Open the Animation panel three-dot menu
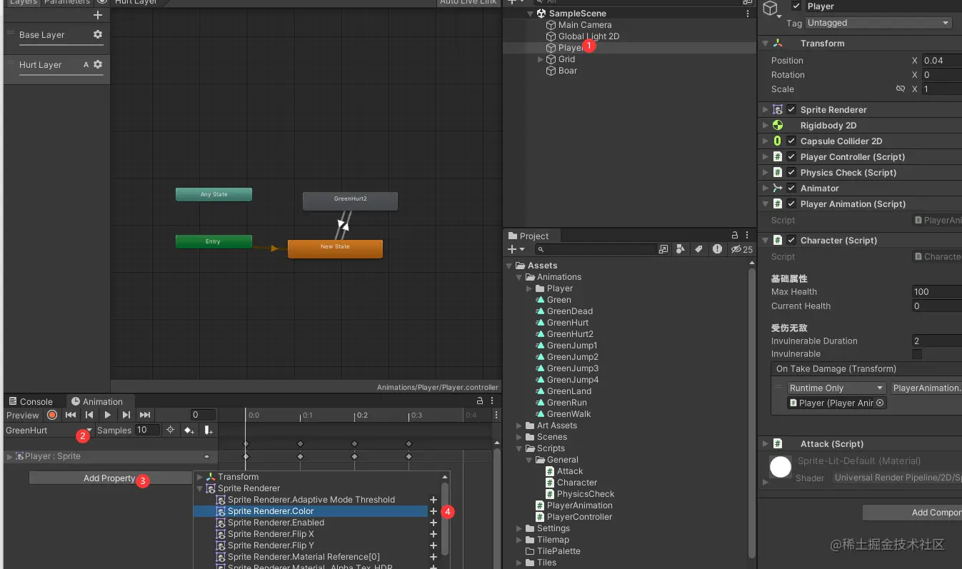The height and width of the screenshot is (569, 962). (492, 401)
